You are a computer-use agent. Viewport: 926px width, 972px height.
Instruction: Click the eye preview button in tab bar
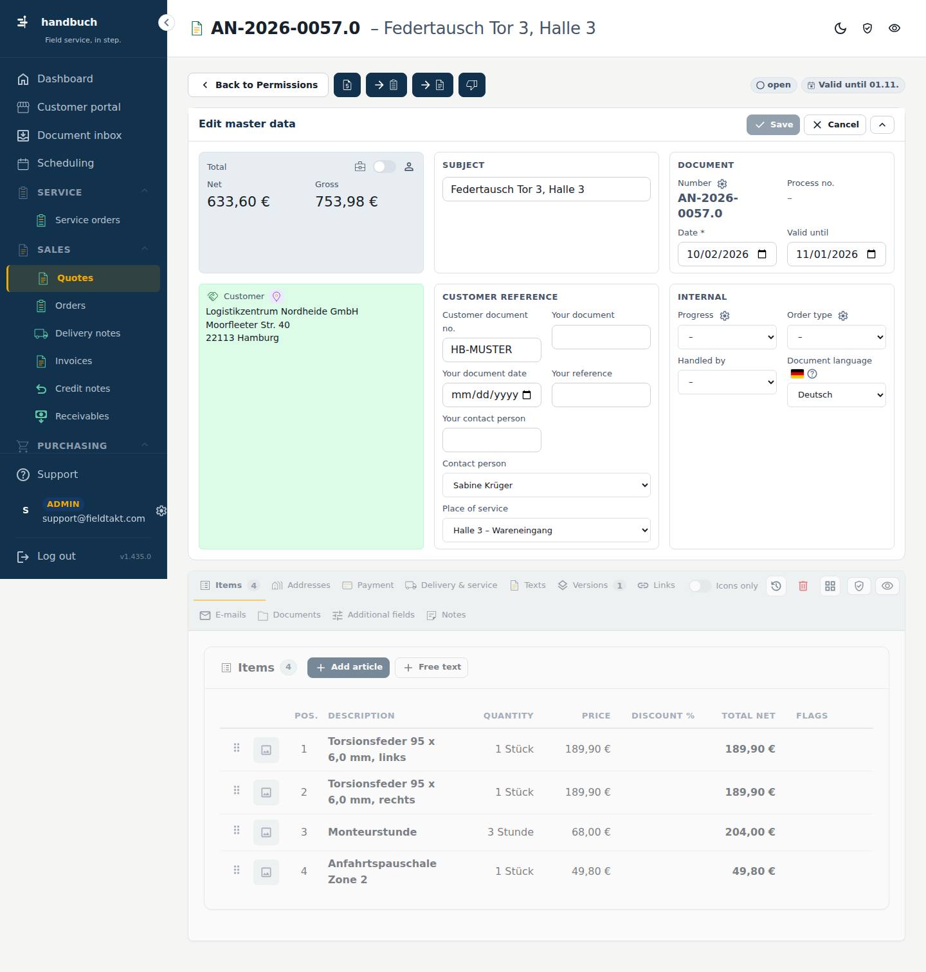887,586
